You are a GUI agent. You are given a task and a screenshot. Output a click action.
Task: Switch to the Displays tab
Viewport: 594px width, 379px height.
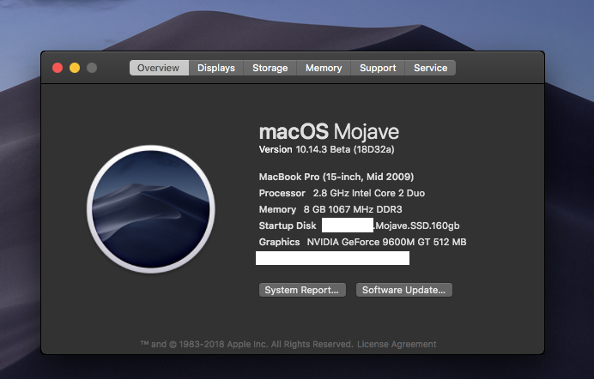point(216,68)
